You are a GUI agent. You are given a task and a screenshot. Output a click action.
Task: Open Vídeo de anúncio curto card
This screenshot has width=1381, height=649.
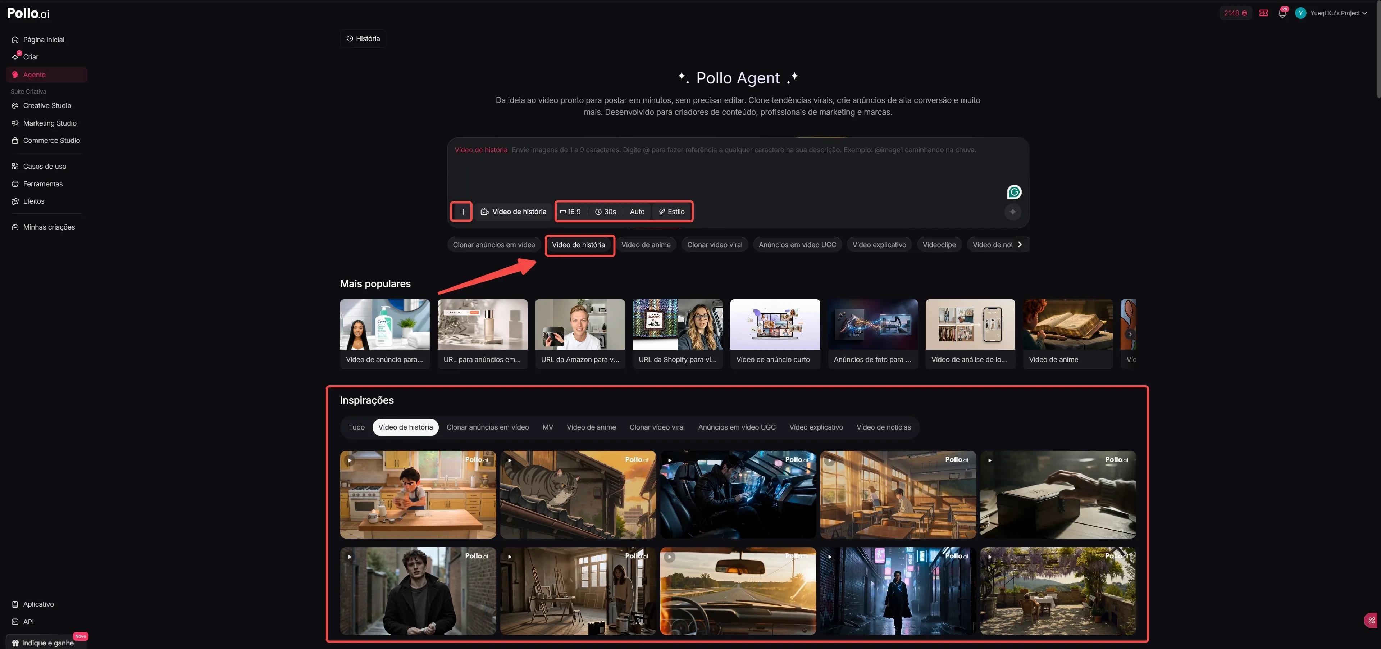point(775,333)
